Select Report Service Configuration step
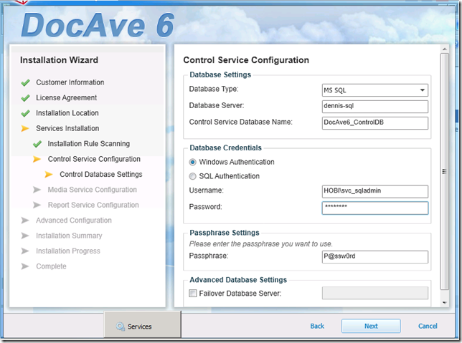 coord(93,205)
